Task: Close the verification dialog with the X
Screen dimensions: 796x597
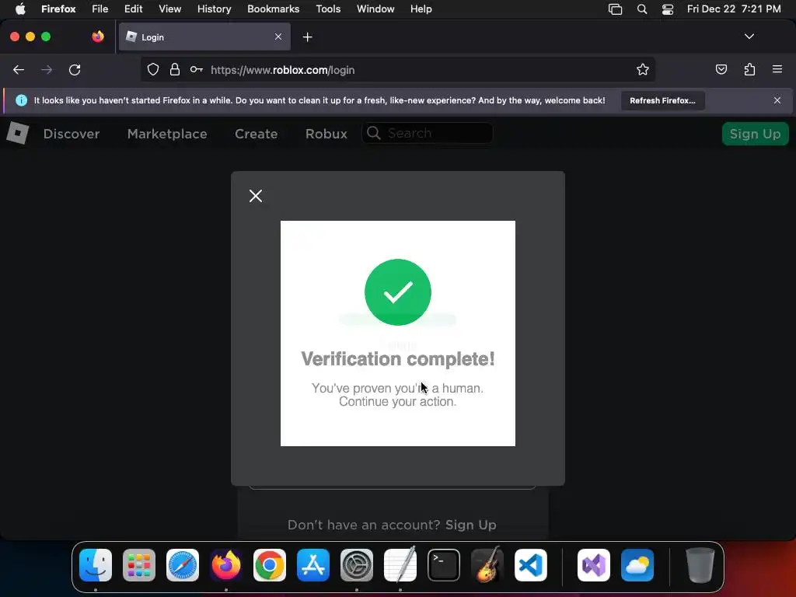Action: 256,196
